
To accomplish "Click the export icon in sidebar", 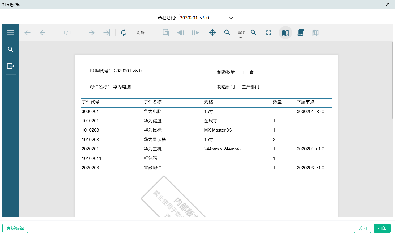I will coord(11,66).
